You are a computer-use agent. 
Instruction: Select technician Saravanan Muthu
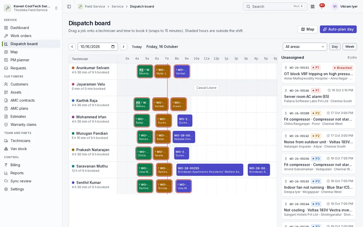point(92,166)
